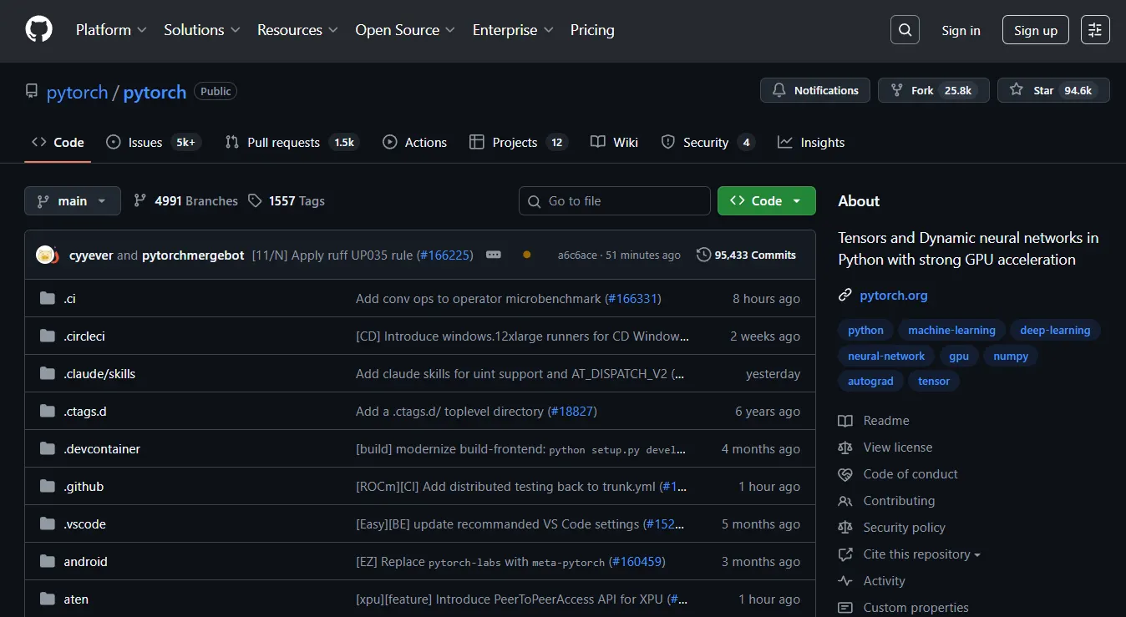Open the Custom properties link
This screenshot has width=1126, height=617.
pyautogui.click(x=916, y=608)
